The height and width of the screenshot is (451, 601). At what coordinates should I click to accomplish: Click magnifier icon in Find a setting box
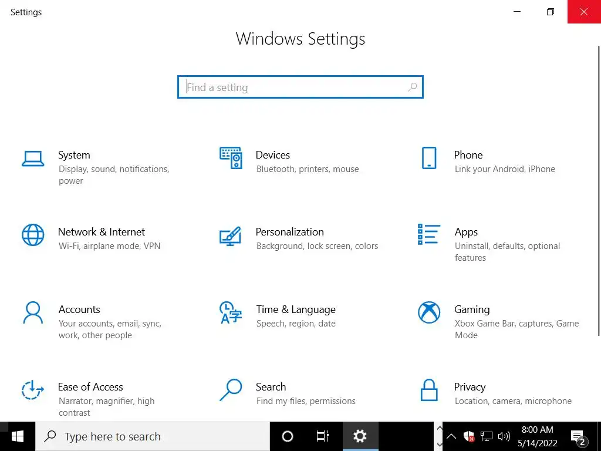413,87
